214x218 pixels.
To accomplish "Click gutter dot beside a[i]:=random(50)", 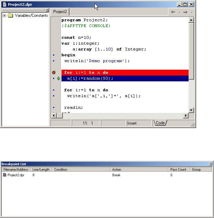I will (54, 78).
